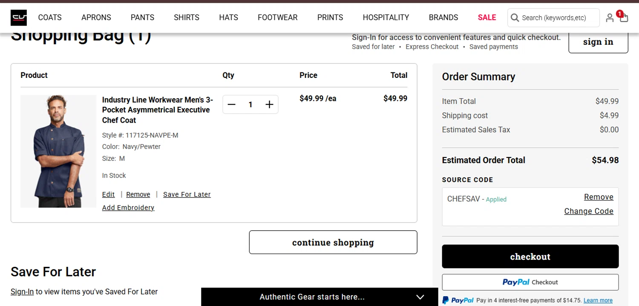Click the Estimated Order Total $54.98
The image size is (639, 306).
[605, 160]
